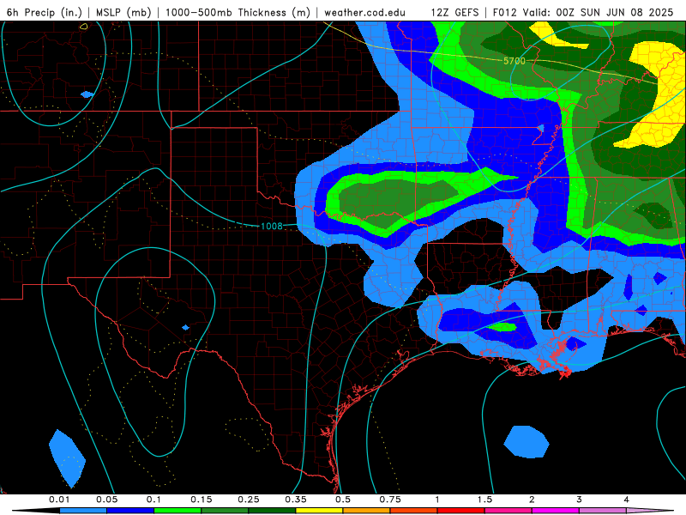Pick the light blue color bar segment
This screenshot has height=515, width=686.
pyautogui.click(x=83, y=511)
